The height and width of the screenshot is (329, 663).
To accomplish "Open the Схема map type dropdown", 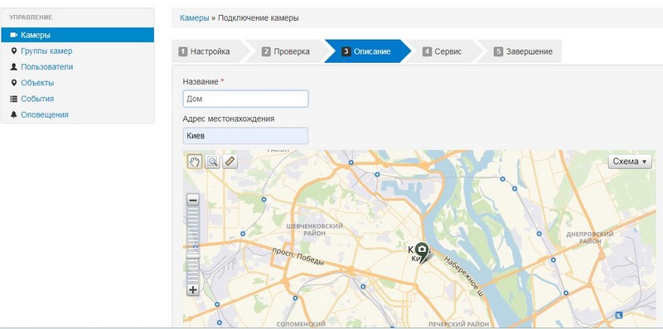I will point(630,162).
